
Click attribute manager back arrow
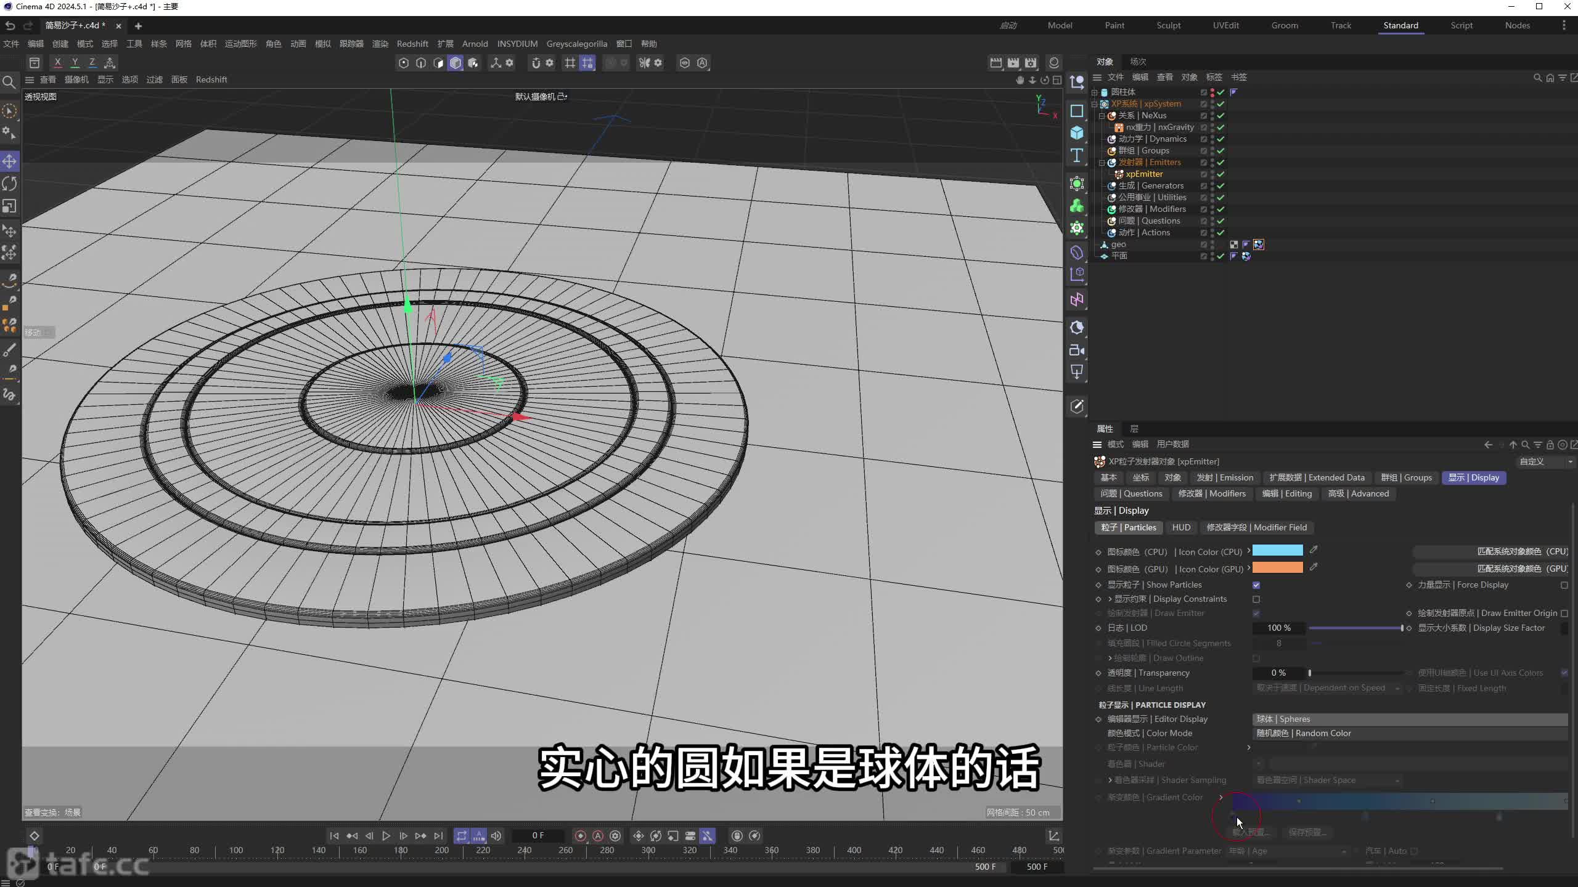pos(1488,445)
